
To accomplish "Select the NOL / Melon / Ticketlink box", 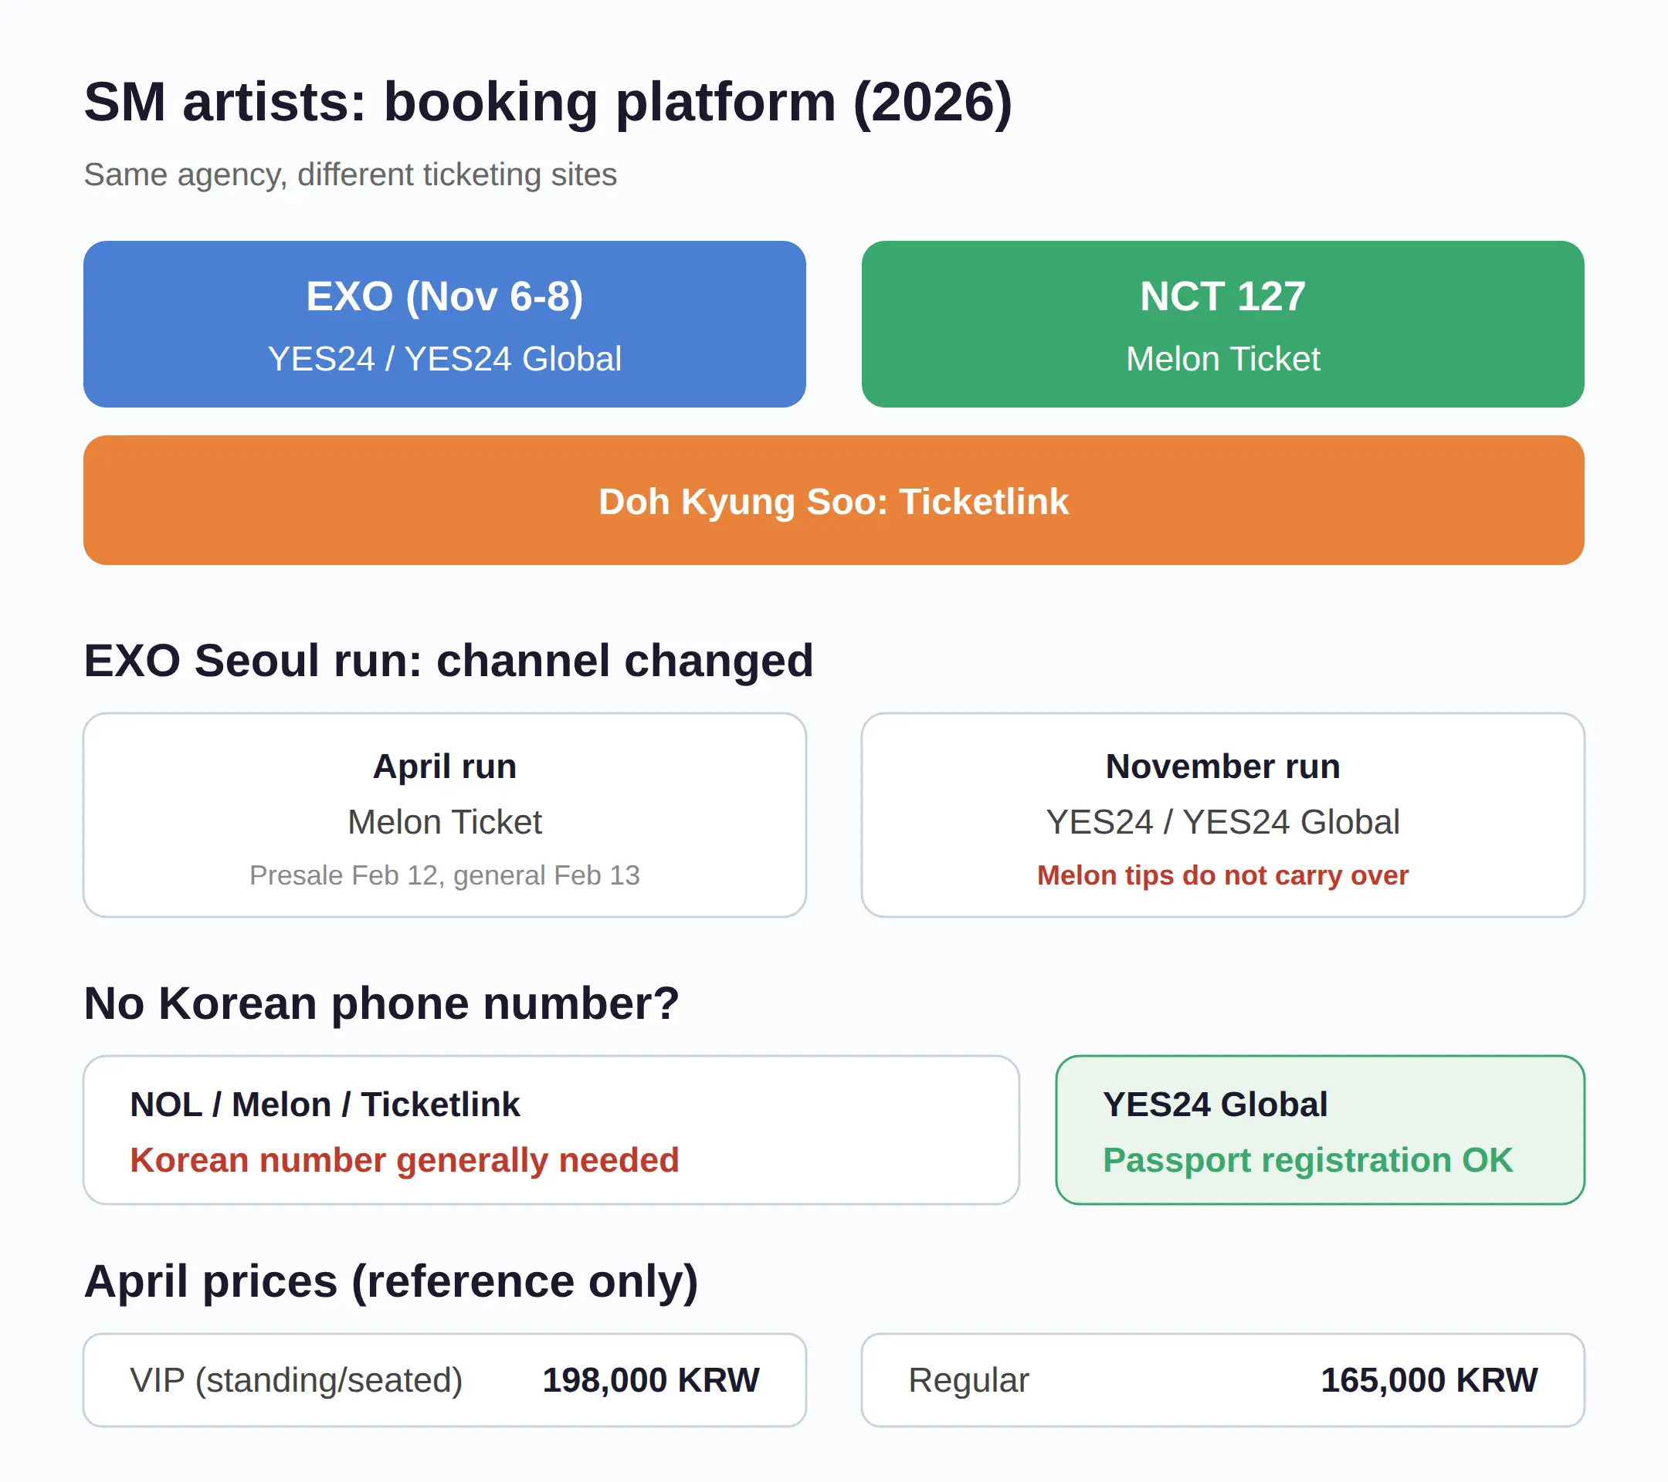I will 551,1130.
